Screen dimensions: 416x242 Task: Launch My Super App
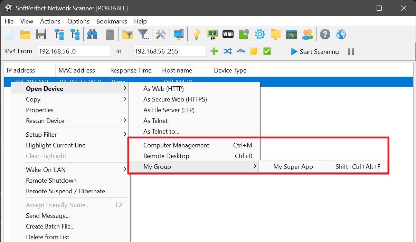tap(323, 167)
